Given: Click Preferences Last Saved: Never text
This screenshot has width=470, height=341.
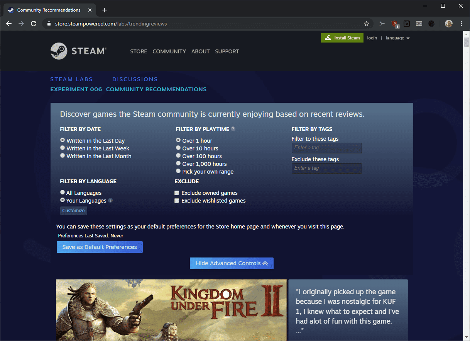Looking at the screenshot, I should 91,235.
